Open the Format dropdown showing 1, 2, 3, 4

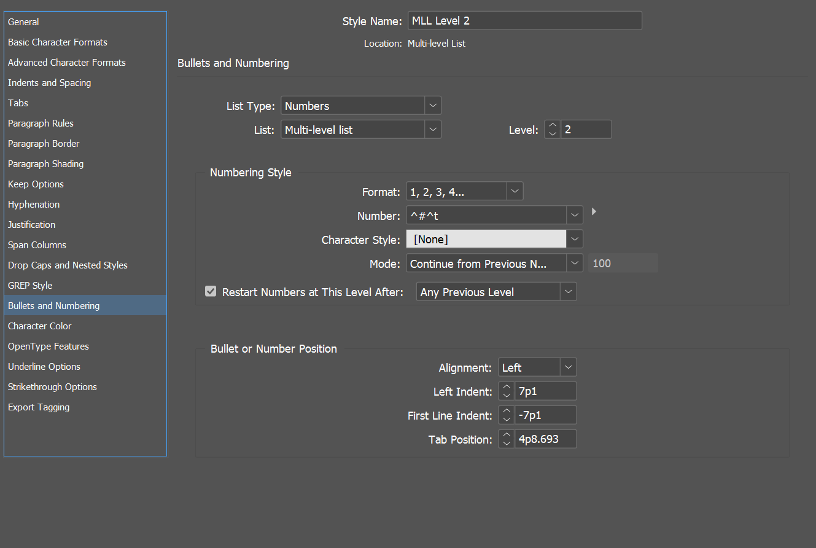coord(515,191)
